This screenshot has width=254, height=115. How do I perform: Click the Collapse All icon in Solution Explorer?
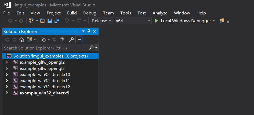[x=62, y=40]
